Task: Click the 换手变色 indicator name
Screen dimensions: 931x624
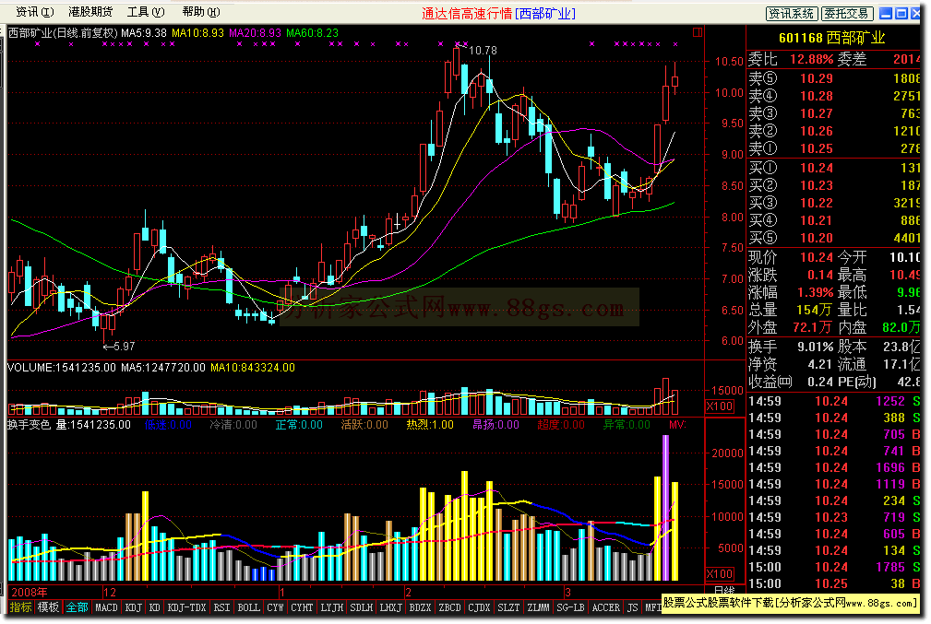Action: [x=30, y=425]
